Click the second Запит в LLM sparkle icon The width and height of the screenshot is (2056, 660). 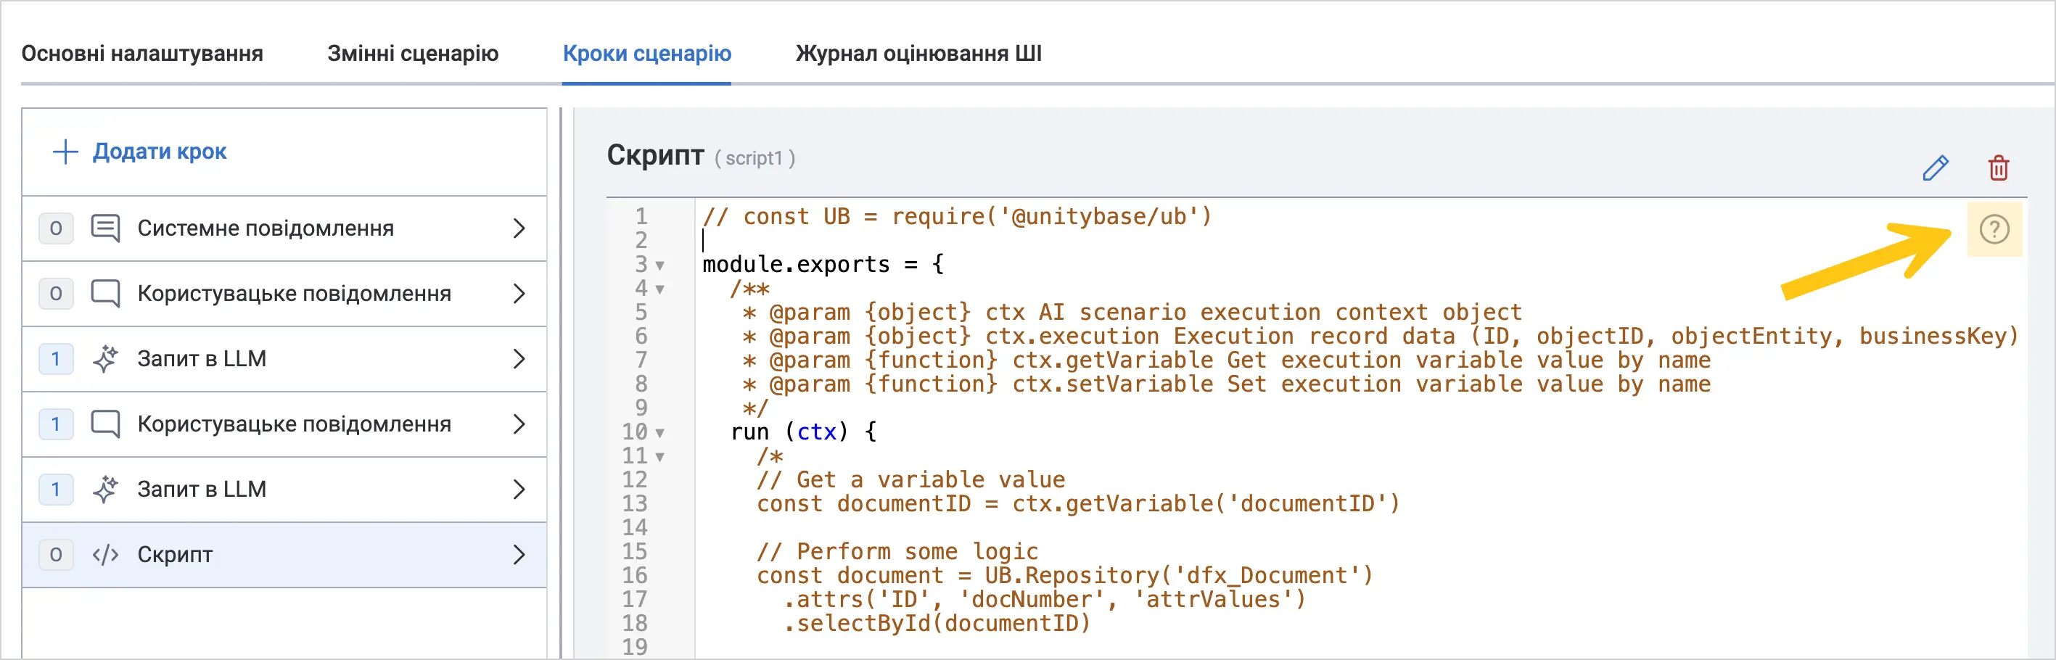105,490
